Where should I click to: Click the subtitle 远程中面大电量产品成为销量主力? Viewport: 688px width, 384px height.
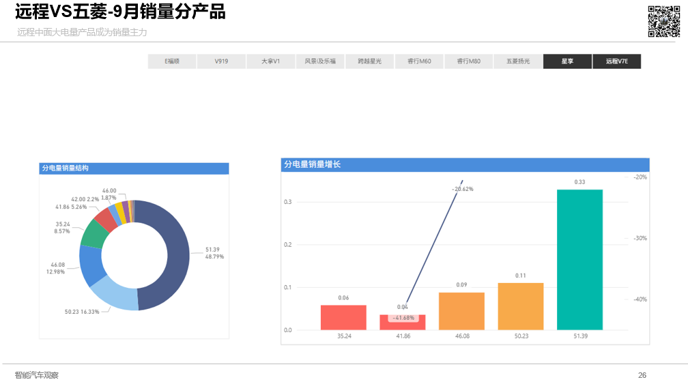[x=82, y=32]
